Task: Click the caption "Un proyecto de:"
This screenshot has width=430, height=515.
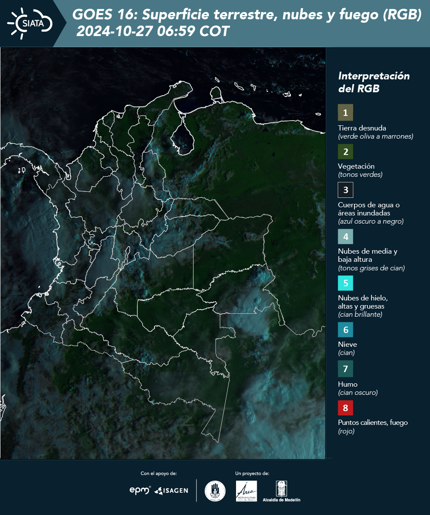Action: coord(252,473)
